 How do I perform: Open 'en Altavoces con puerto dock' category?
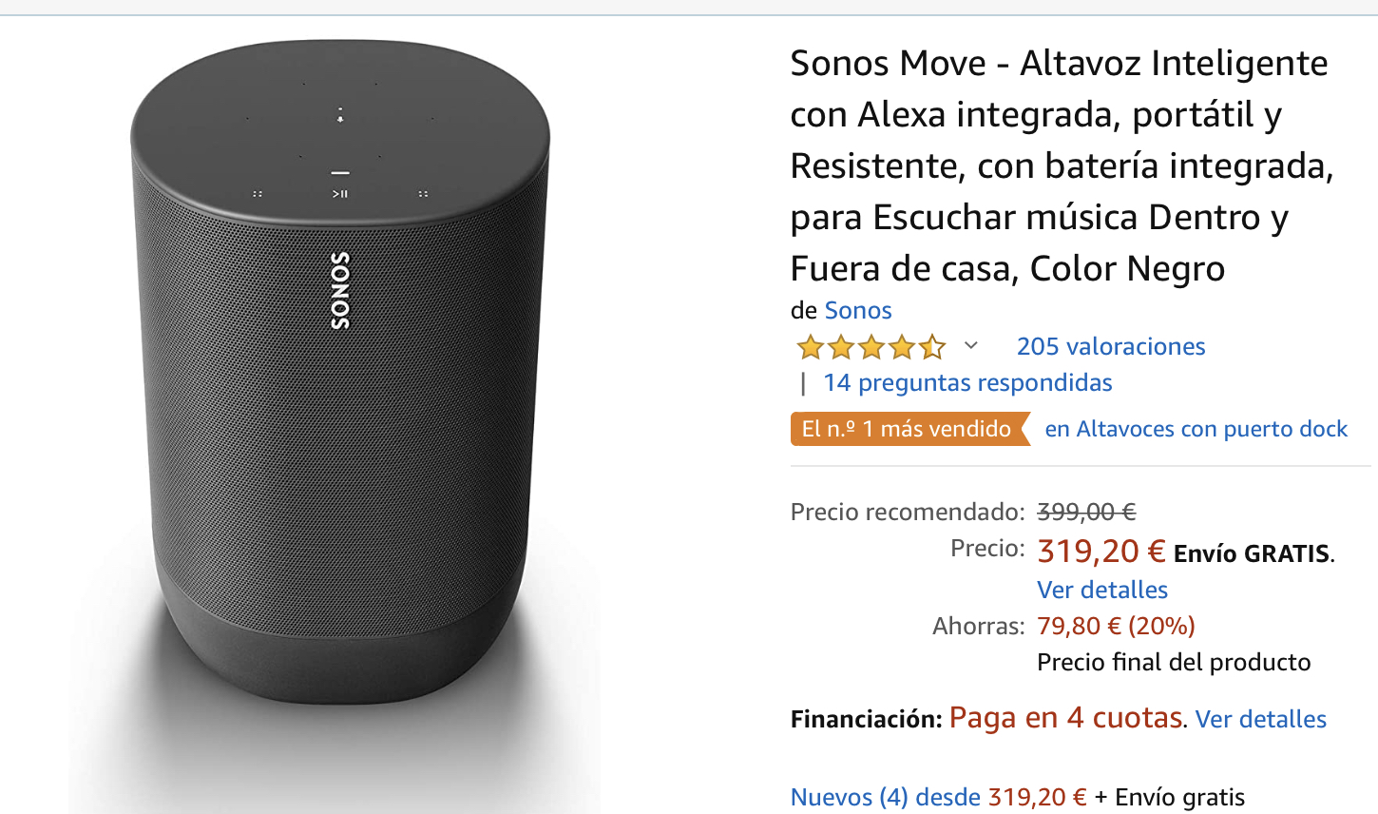coord(1196,429)
